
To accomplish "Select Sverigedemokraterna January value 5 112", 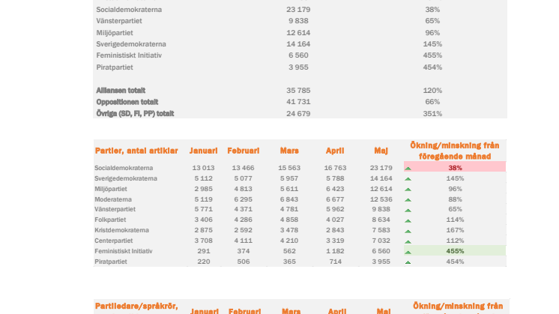I will [x=203, y=178].
